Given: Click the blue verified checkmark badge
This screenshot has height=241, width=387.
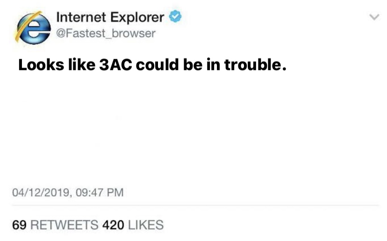Looking at the screenshot, I should (175, 16).
